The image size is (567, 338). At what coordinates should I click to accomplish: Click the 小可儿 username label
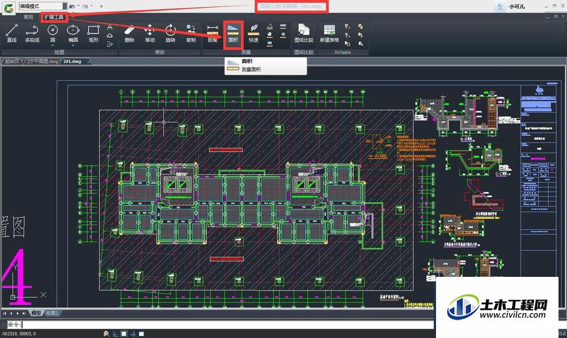[517, 6]
